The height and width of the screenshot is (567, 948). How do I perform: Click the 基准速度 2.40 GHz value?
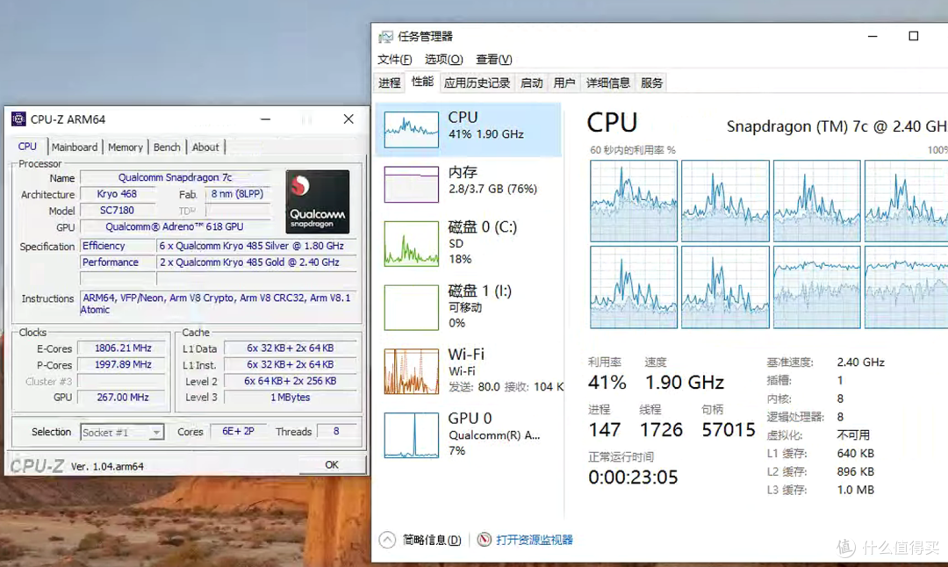click(x=861, y=362)
